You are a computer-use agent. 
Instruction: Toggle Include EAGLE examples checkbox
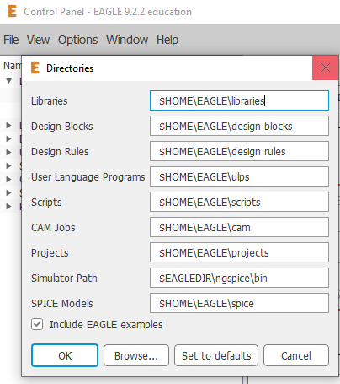37,324
